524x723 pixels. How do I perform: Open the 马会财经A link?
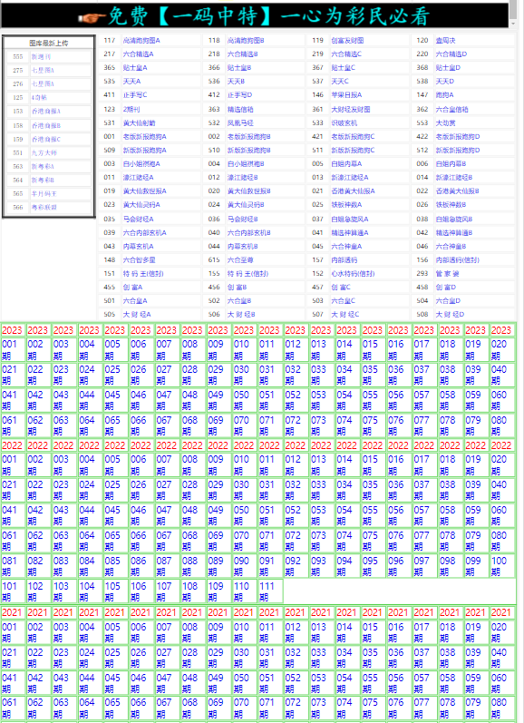[x=139, y=220]
